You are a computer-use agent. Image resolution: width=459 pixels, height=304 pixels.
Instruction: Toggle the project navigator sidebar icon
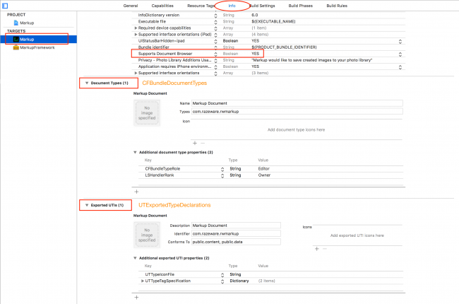click(x=6, y=5)
